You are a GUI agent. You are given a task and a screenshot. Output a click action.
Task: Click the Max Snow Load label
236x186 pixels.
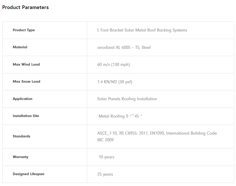click(27, 82)
